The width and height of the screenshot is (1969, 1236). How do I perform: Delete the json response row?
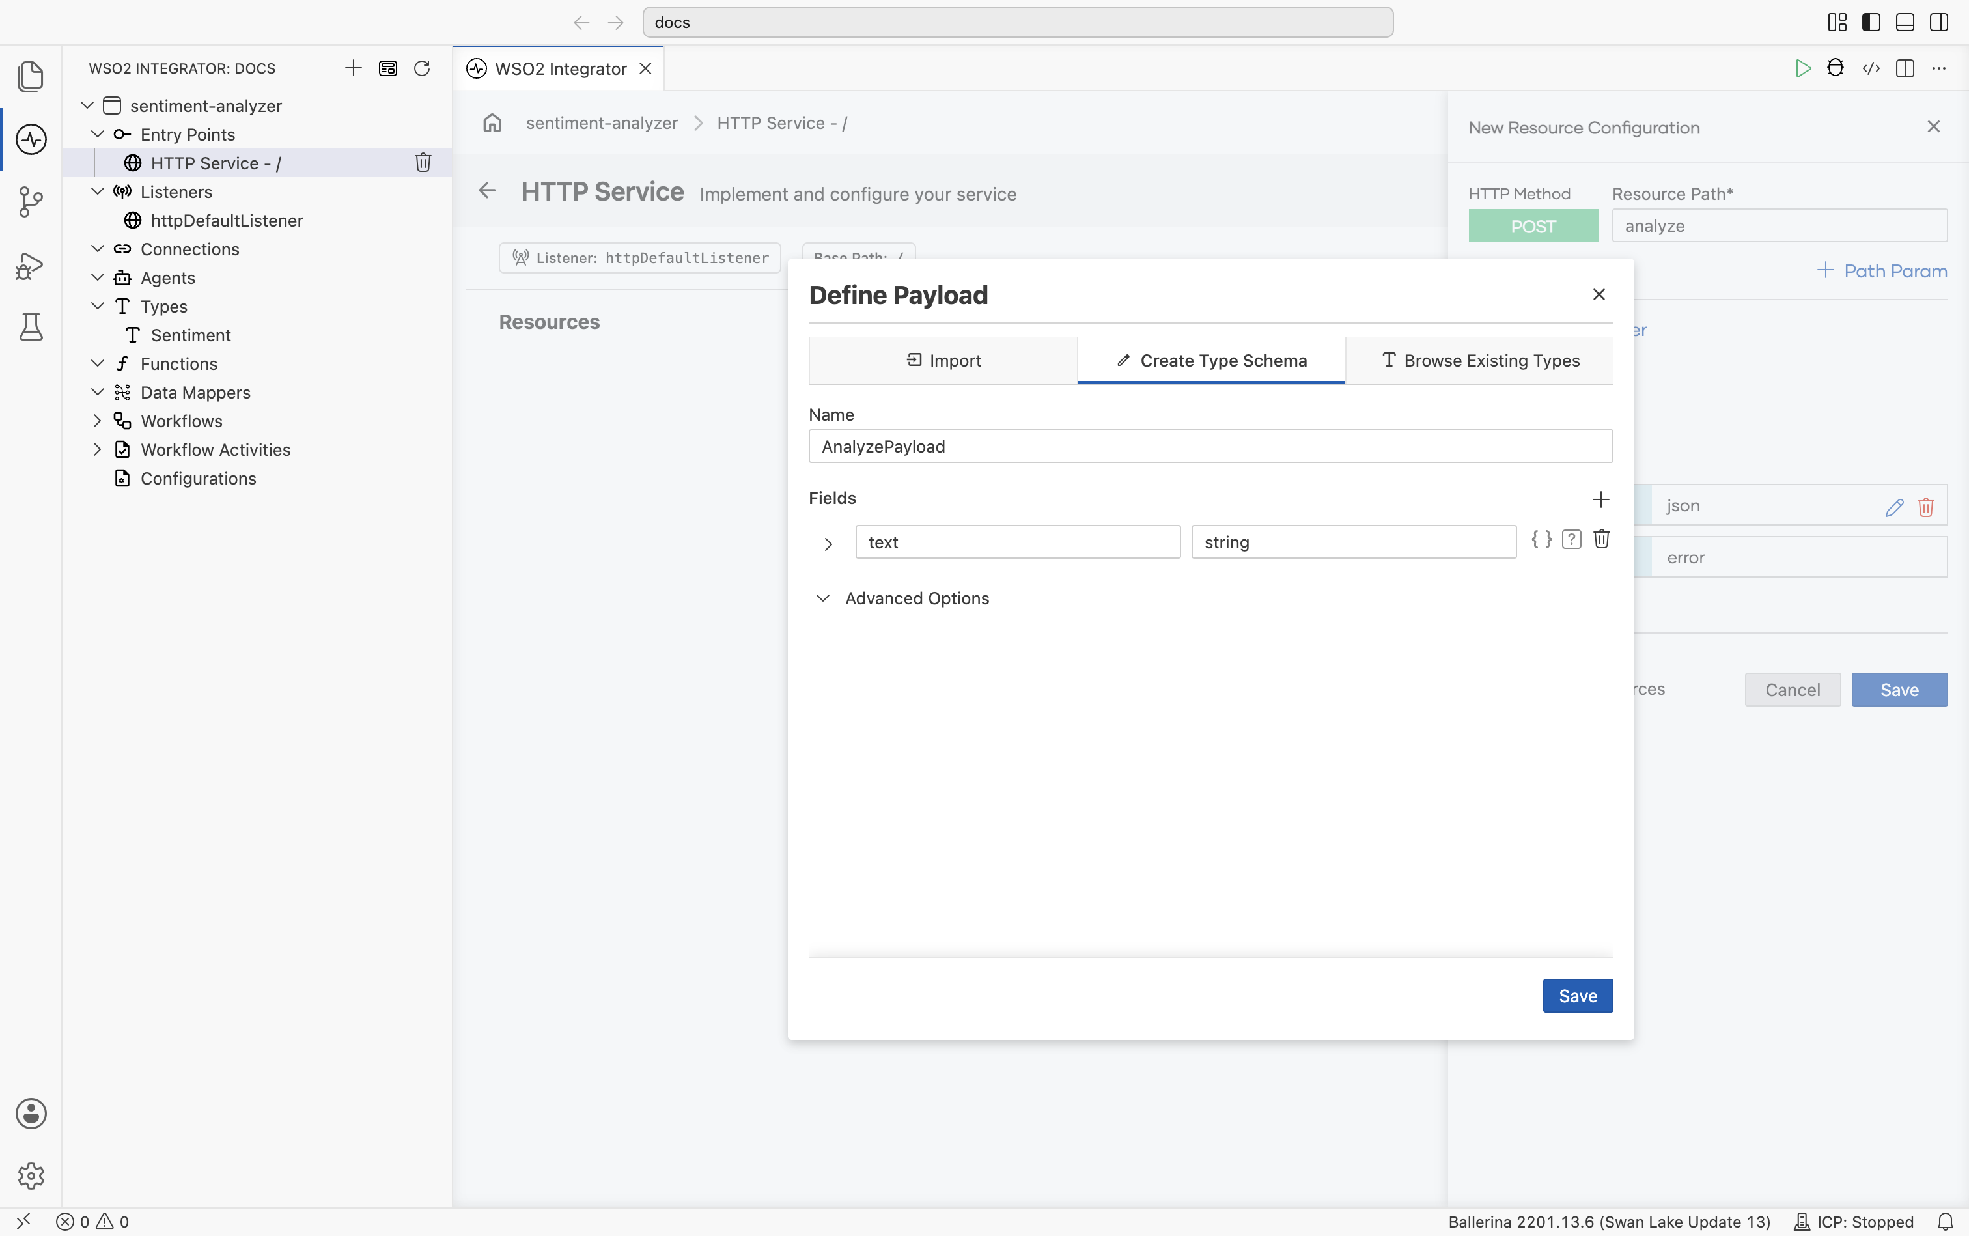click(1925, 507)
